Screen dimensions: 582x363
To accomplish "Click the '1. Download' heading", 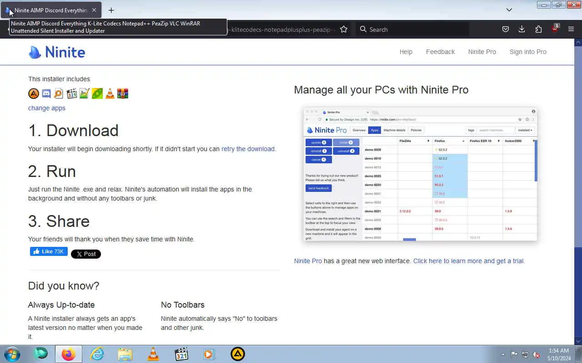I will tap(73, 130).
